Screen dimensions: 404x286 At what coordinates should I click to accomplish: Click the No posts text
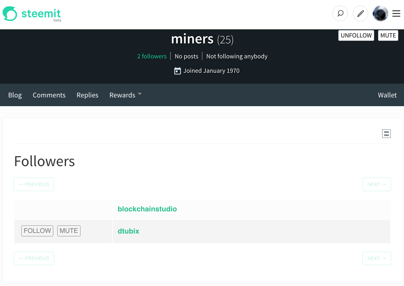[187, 56]
